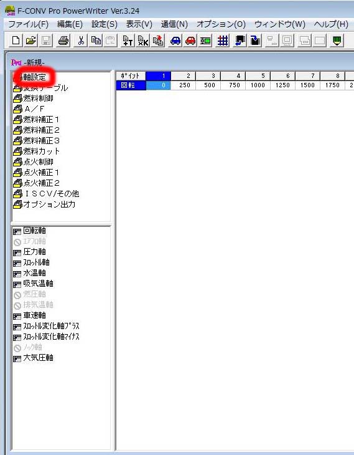Select 水温軸 in the axis list

point(29,273)
